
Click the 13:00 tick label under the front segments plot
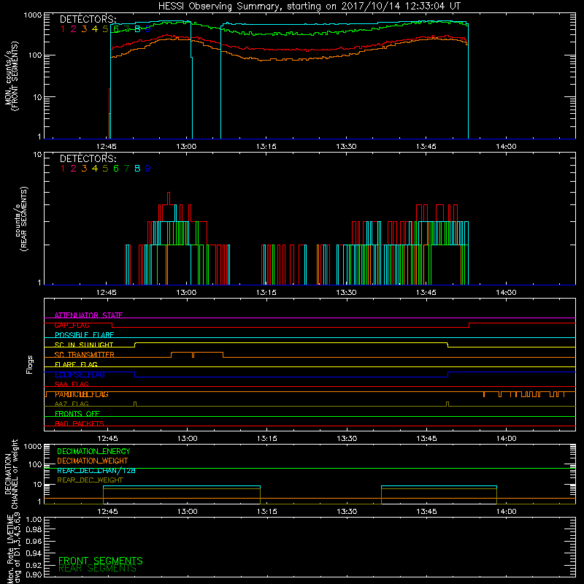[186, 147]
